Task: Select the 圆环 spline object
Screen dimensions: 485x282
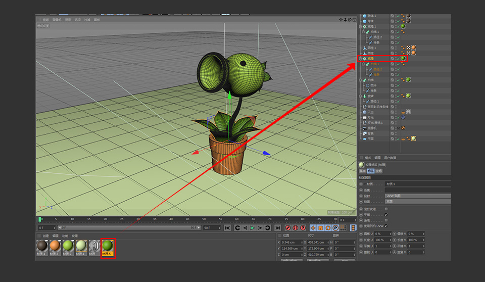Action: tap(373, 85)
